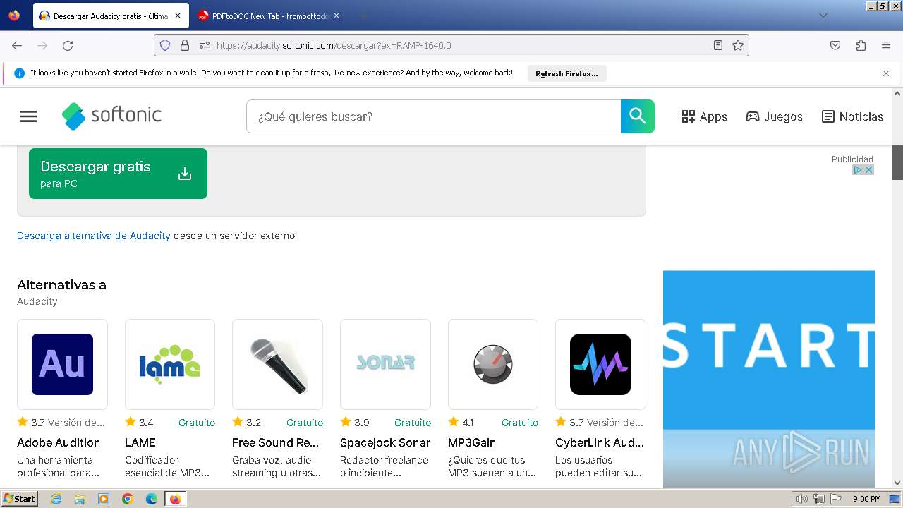Click the CyberLink Aud... title link

coord(600,442)
